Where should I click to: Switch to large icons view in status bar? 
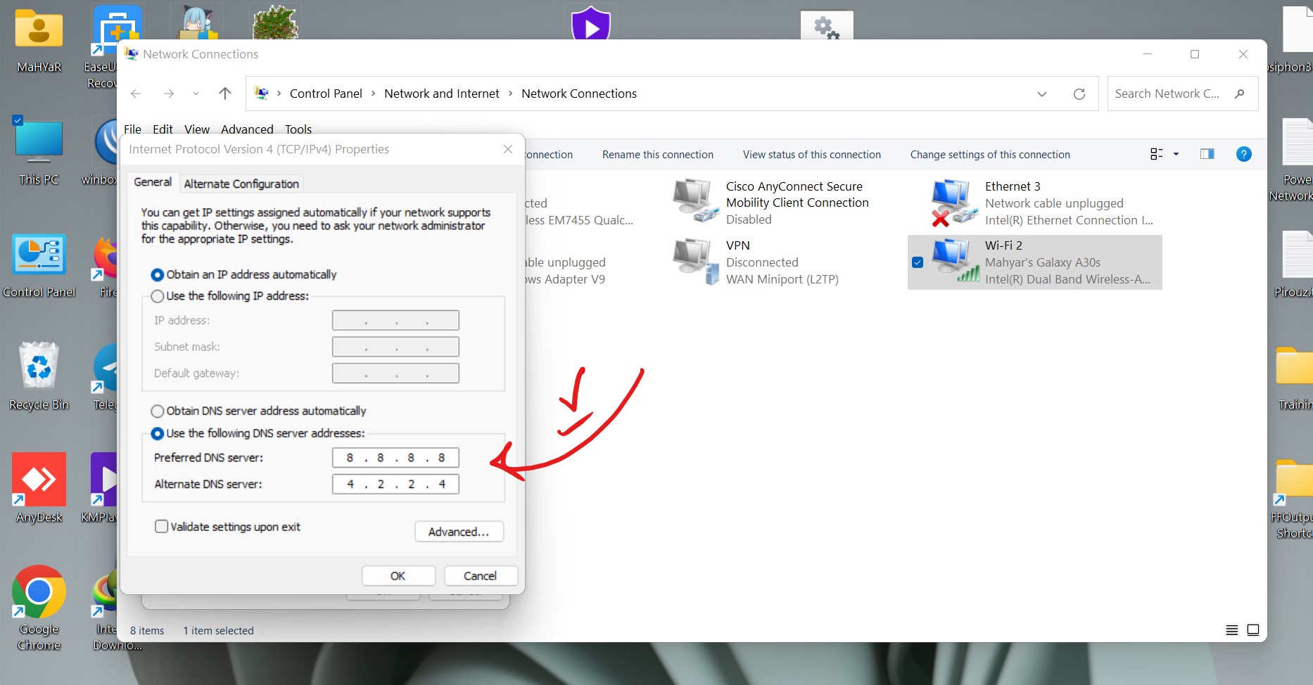tap(1253, 630)
